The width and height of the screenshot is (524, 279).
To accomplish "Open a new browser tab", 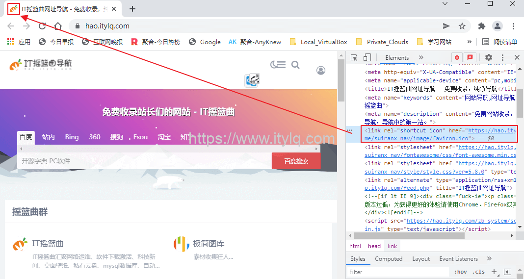I will pos(132,9).
